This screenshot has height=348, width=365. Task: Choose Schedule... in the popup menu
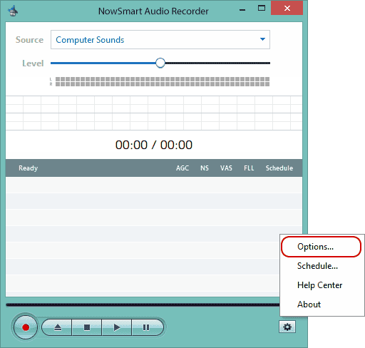(x=317, y=266)
